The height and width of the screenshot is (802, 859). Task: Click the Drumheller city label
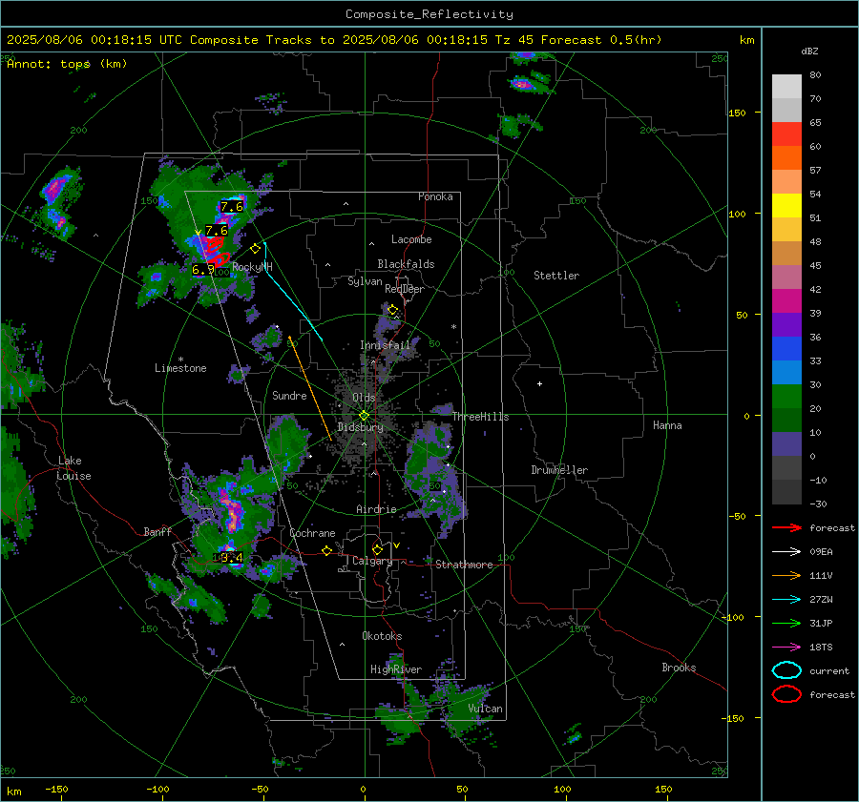[559, 470]
